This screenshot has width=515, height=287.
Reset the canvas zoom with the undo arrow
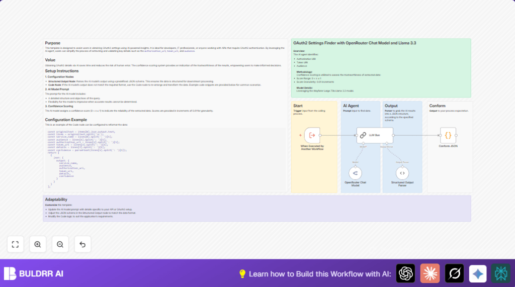pyautogui.click(x=82, y=244)
